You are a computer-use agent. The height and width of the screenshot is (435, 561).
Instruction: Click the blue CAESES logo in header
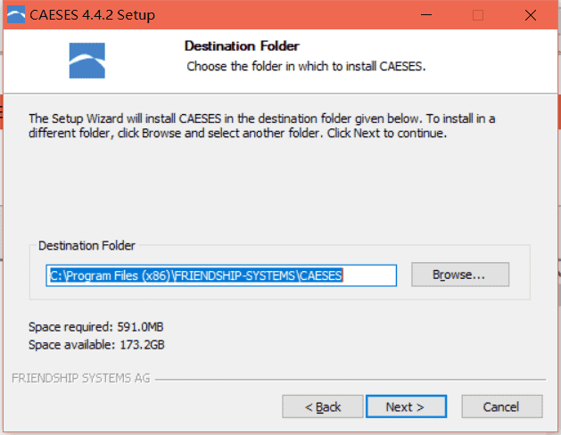[87, 61]
